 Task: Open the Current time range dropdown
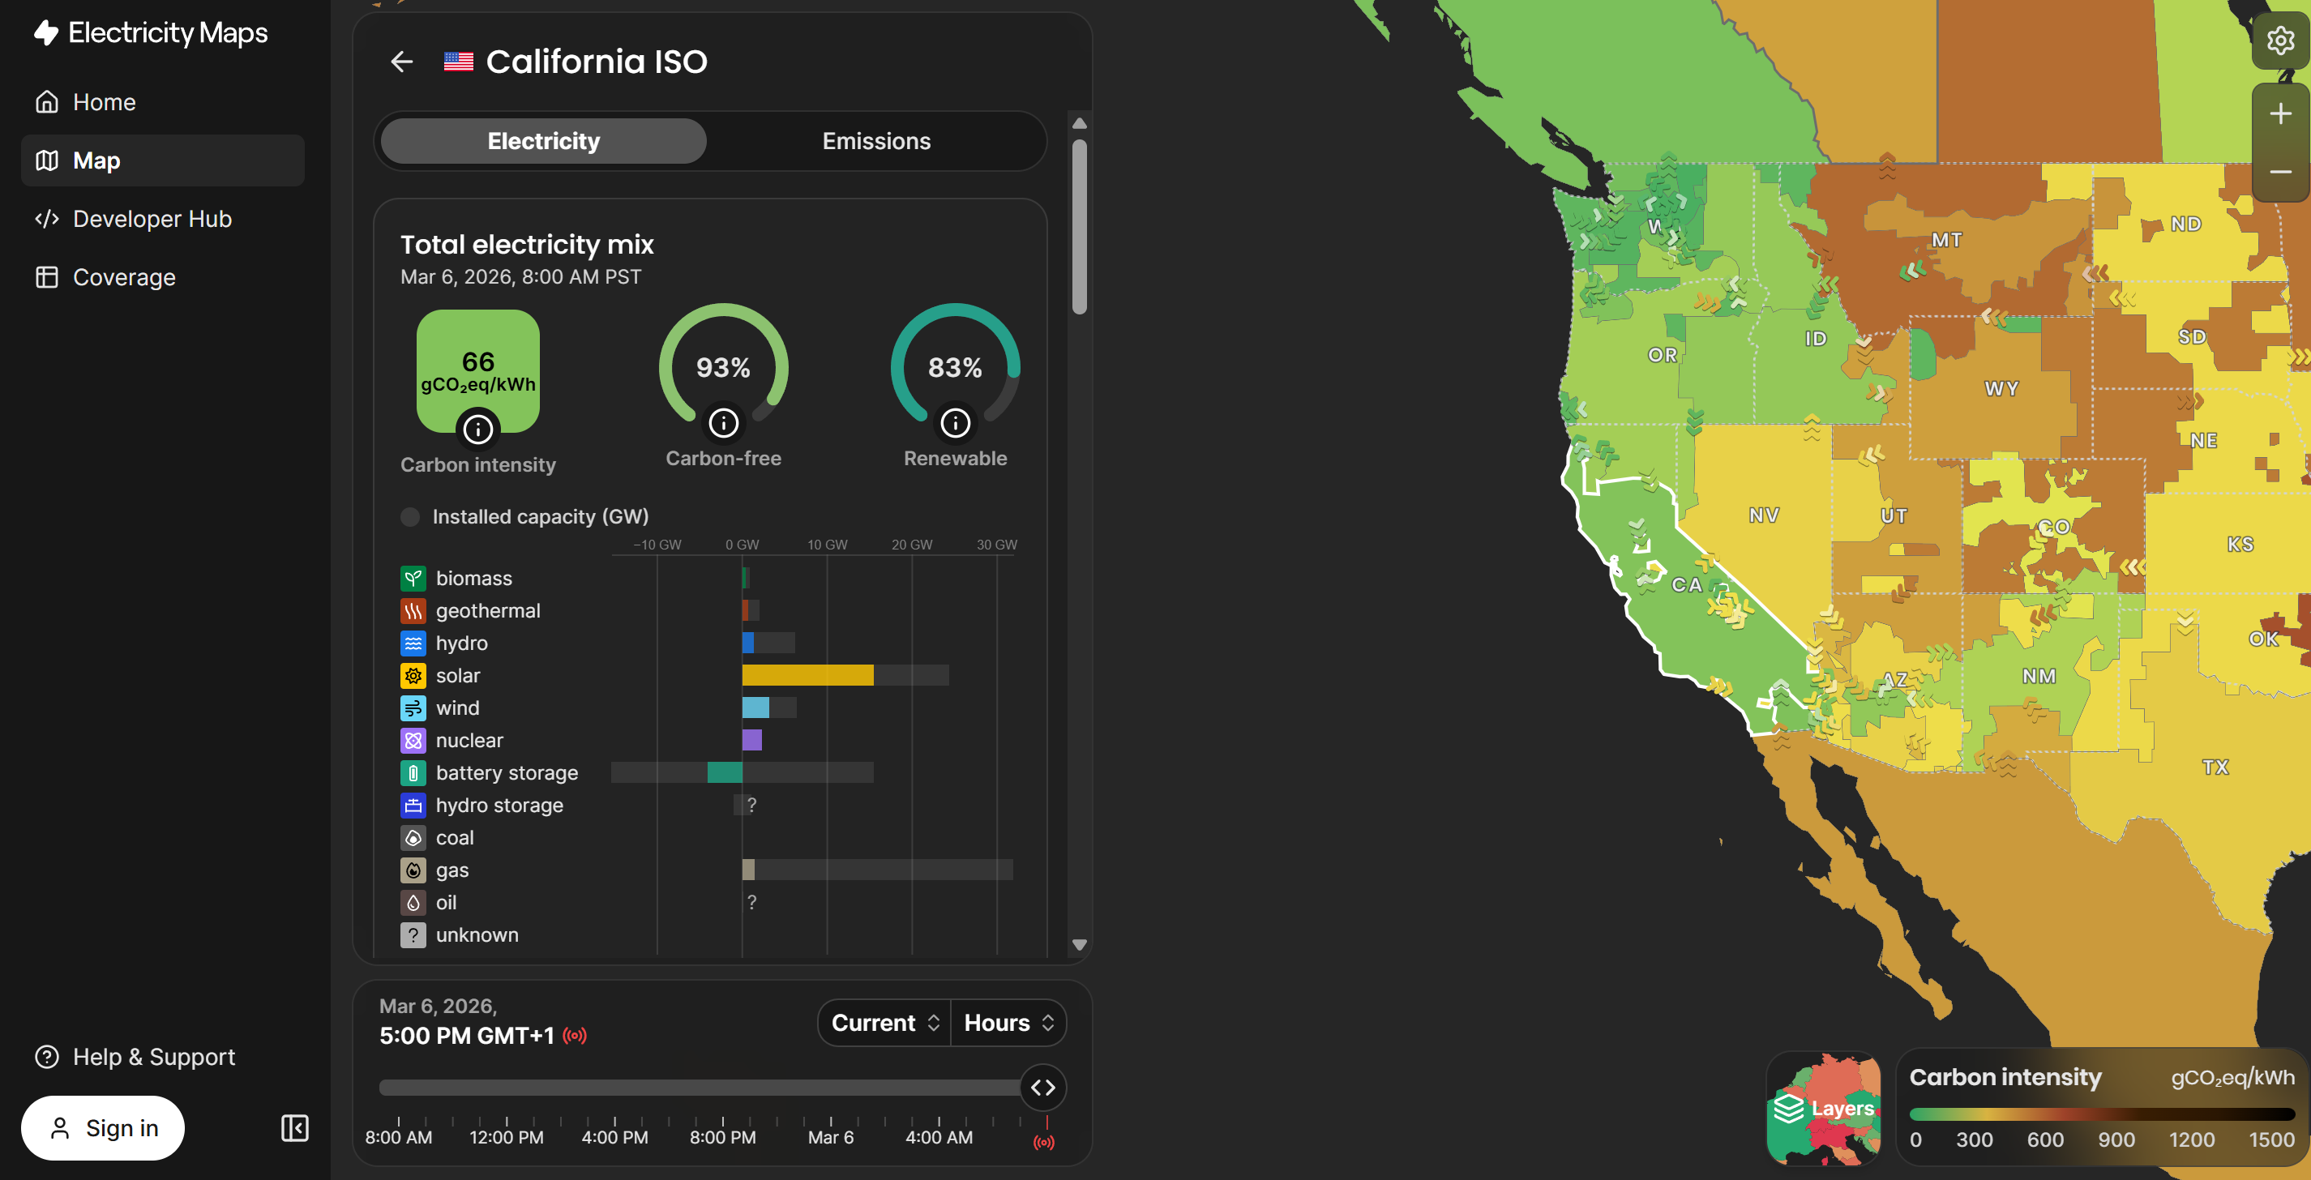[883, 1022]
